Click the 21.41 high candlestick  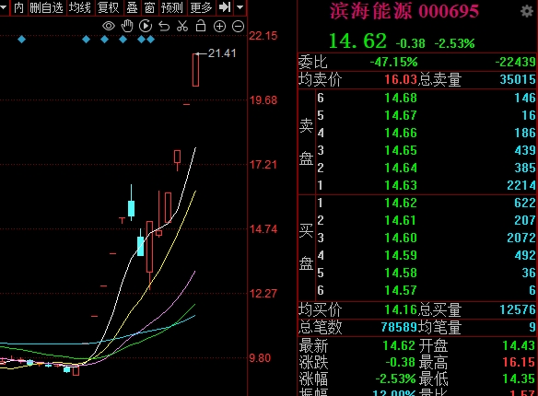pos(195,70)
